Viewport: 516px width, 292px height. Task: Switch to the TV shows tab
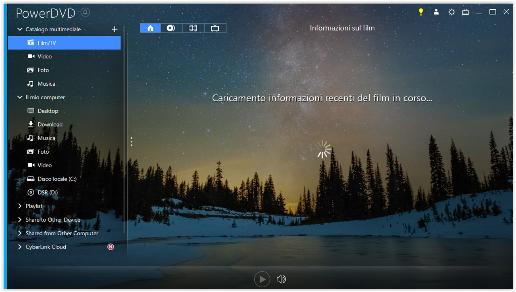coord(215,28)
